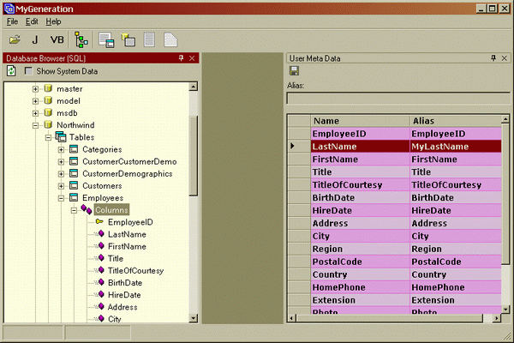Collapse the Columns node

(74, 210)
